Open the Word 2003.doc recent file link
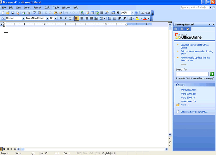The image size is (216, 155). pos(188,94)
